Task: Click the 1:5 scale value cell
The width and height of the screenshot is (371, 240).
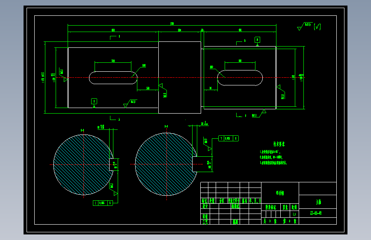Action: click(294, 214)
